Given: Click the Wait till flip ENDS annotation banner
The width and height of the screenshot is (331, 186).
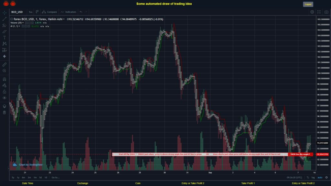Looking at the screenshot, I should (200, 154).
